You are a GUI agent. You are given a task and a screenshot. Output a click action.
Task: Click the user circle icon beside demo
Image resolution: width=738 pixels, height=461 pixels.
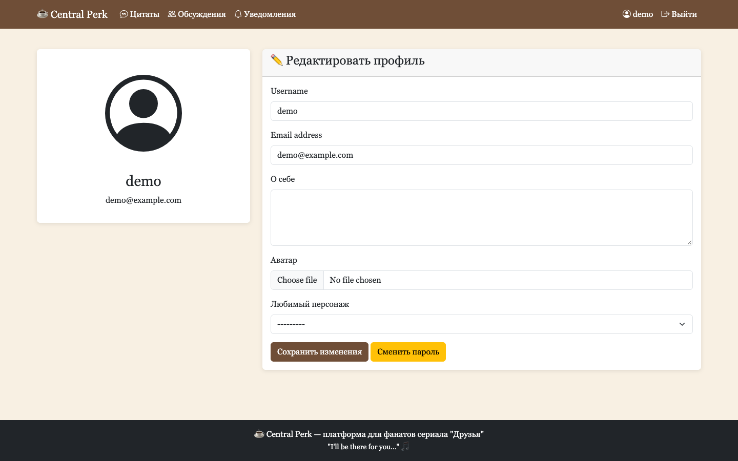[x=626, y=14]
